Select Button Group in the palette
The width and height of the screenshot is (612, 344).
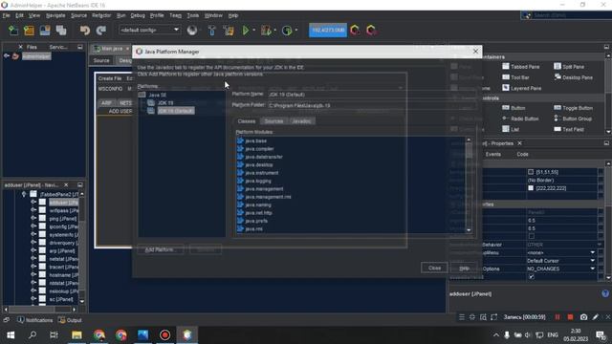(x=573, y=118)
